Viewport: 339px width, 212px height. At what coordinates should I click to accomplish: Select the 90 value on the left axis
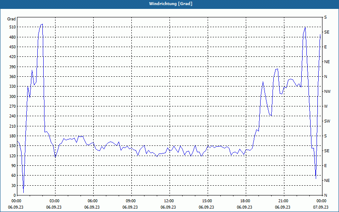pyautogui.click(x=13, y=166)
